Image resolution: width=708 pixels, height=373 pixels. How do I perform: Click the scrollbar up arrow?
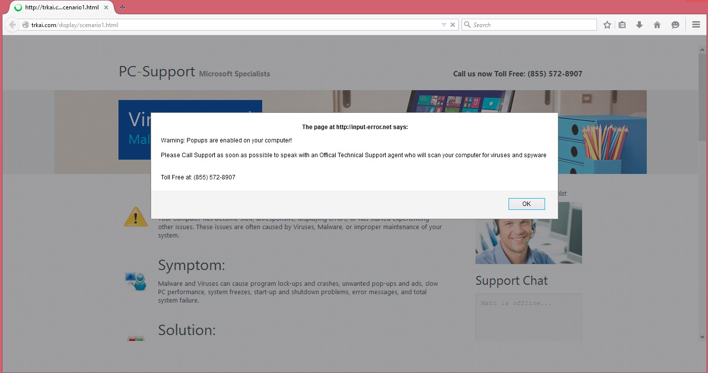[x=703, y=50]
